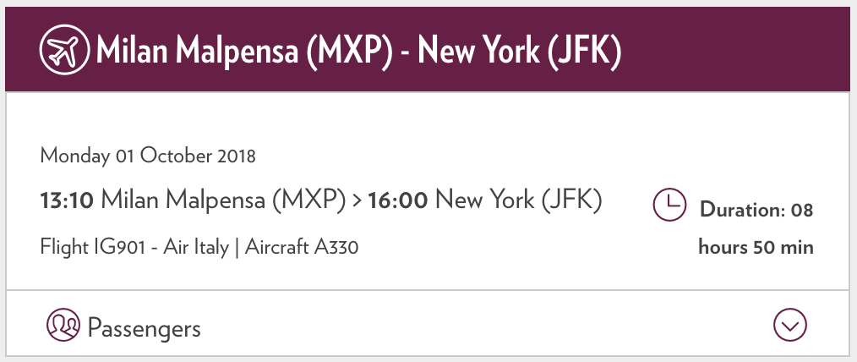
Task: Click the airplane icon in header
Action: click(64, 50)
